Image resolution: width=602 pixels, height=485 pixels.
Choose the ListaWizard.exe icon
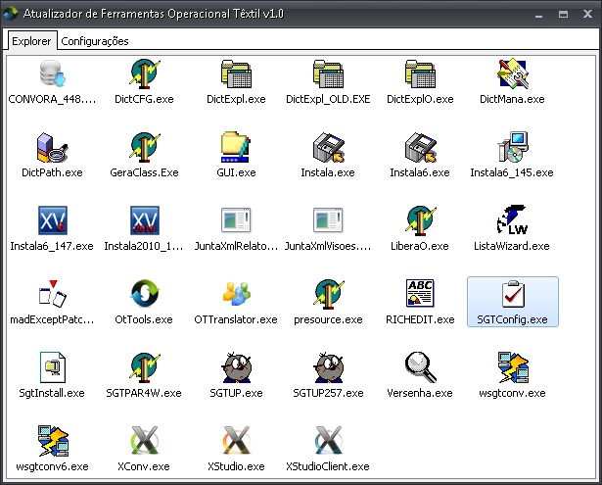point(512,222)
